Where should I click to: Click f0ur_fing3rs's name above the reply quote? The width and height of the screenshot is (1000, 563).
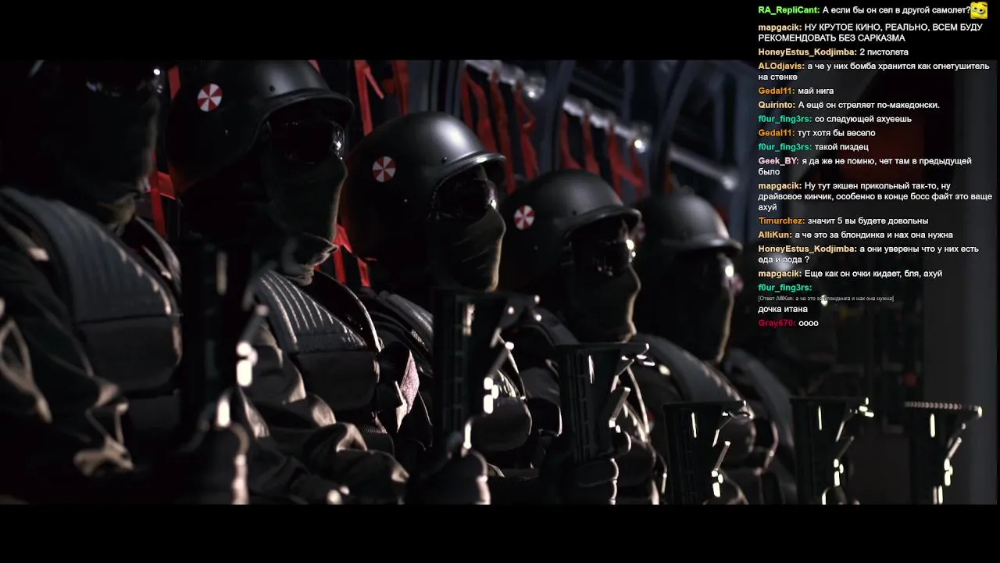(785, 289)
